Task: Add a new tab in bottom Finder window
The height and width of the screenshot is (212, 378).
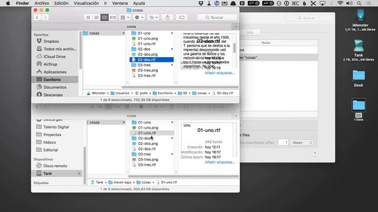Action: 236,115
